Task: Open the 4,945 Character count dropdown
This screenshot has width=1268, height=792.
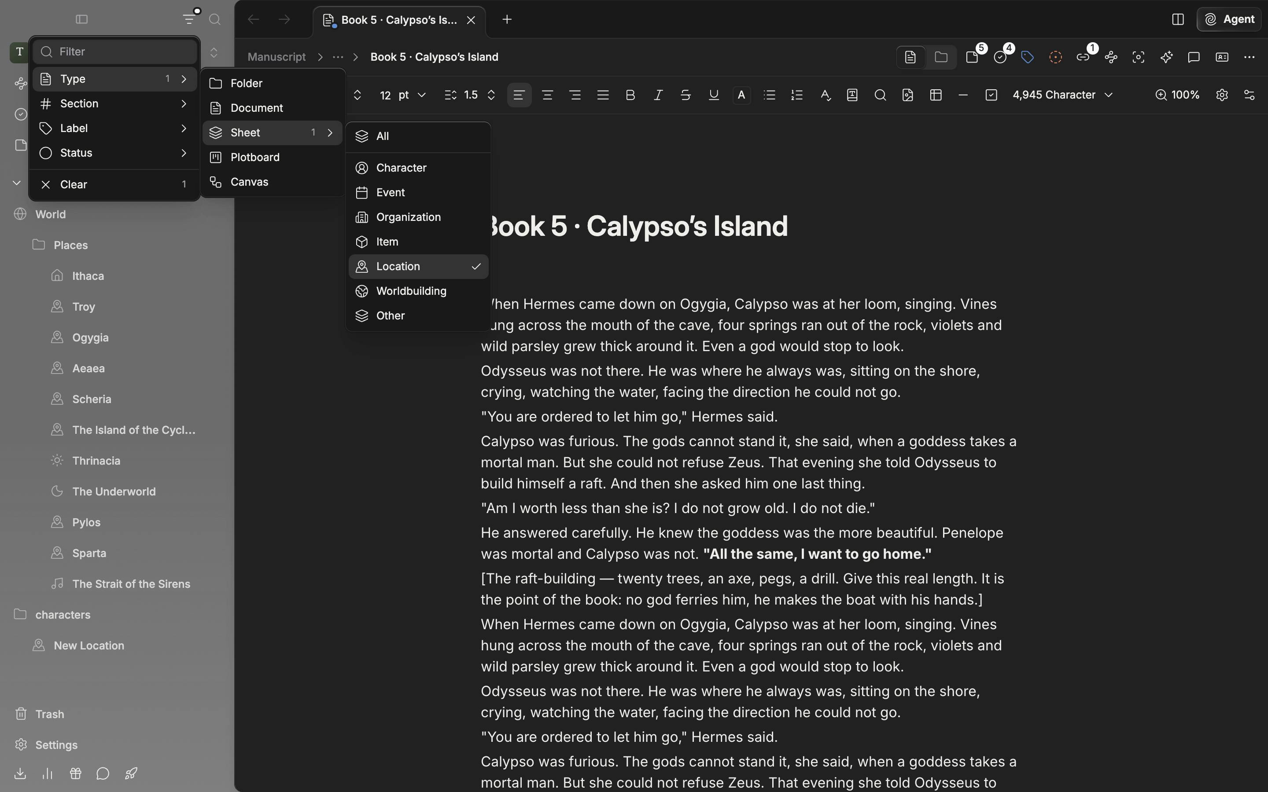Action: tap(1062, 95)
